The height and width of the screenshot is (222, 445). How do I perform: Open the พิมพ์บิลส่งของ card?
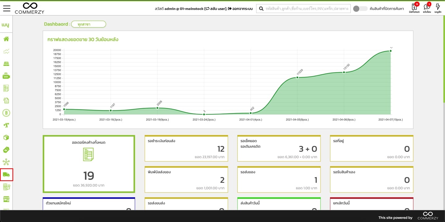186,180
